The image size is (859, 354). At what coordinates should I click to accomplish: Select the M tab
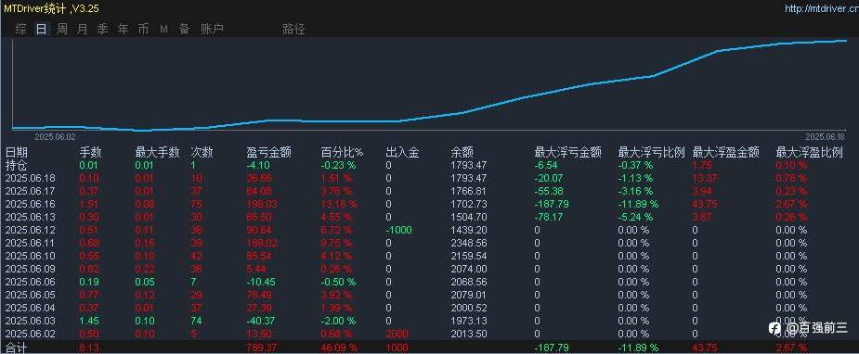click(x=163, y=30)
